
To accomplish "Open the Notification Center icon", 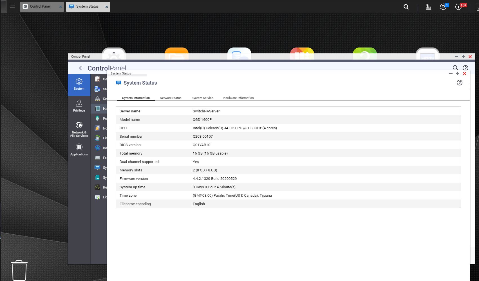I will click(x=97, y=128).
